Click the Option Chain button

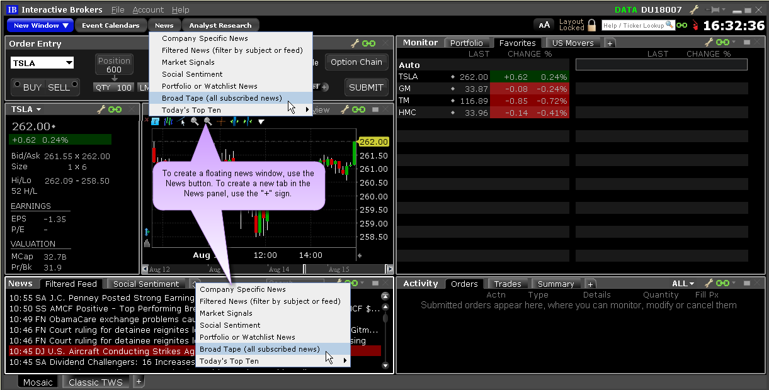click(x=356, y=62)
